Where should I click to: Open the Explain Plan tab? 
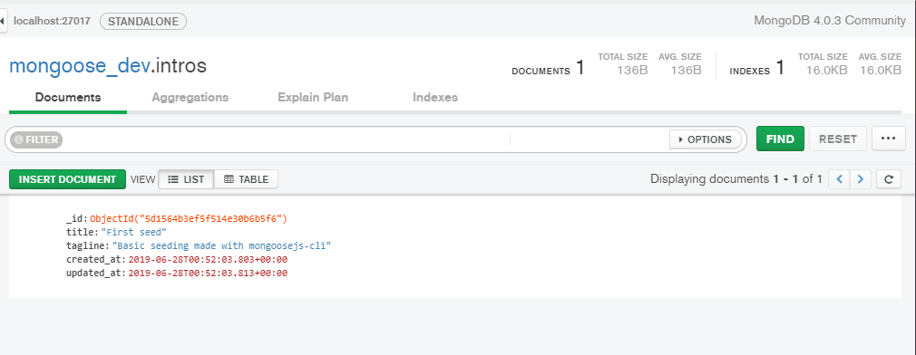click(x=313, y=97)
